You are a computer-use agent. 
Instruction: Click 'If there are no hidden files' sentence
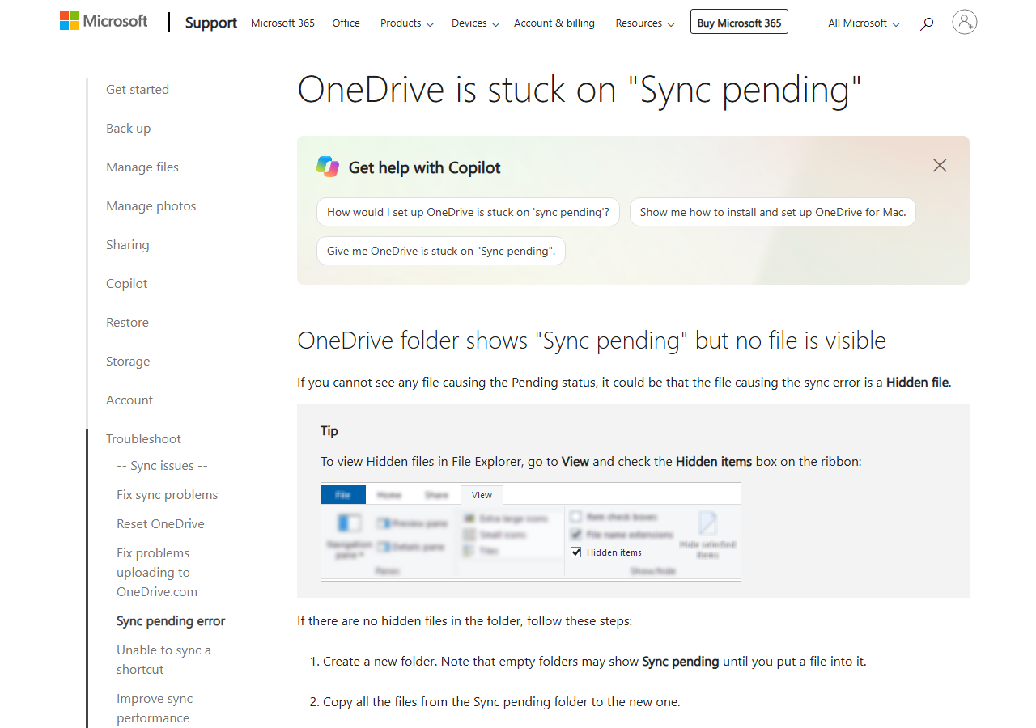click(465, 621)
